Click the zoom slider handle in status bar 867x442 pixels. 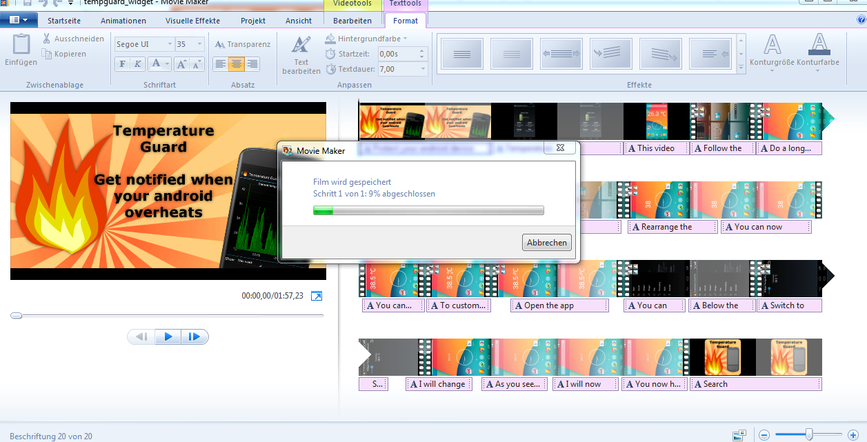pyautogui.click(x=809, y=434)
